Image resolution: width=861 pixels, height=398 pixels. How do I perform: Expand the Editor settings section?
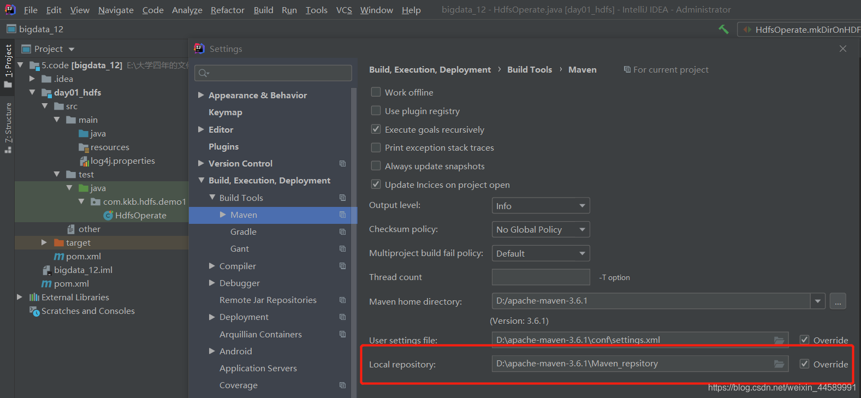click(201, 129)
